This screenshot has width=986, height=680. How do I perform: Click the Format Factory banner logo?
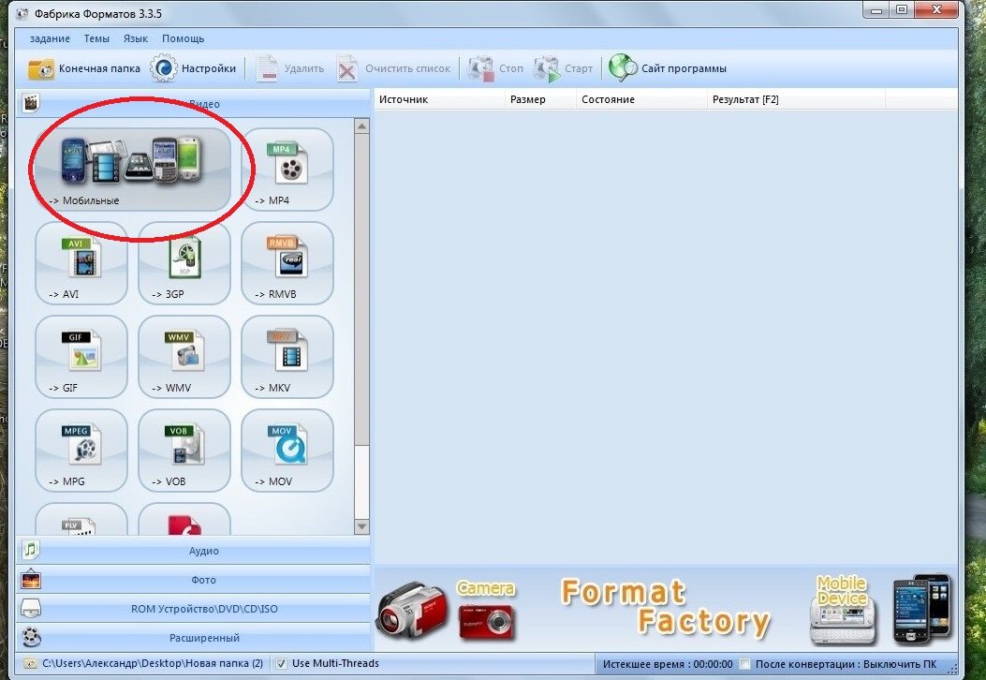click(666, 608)
